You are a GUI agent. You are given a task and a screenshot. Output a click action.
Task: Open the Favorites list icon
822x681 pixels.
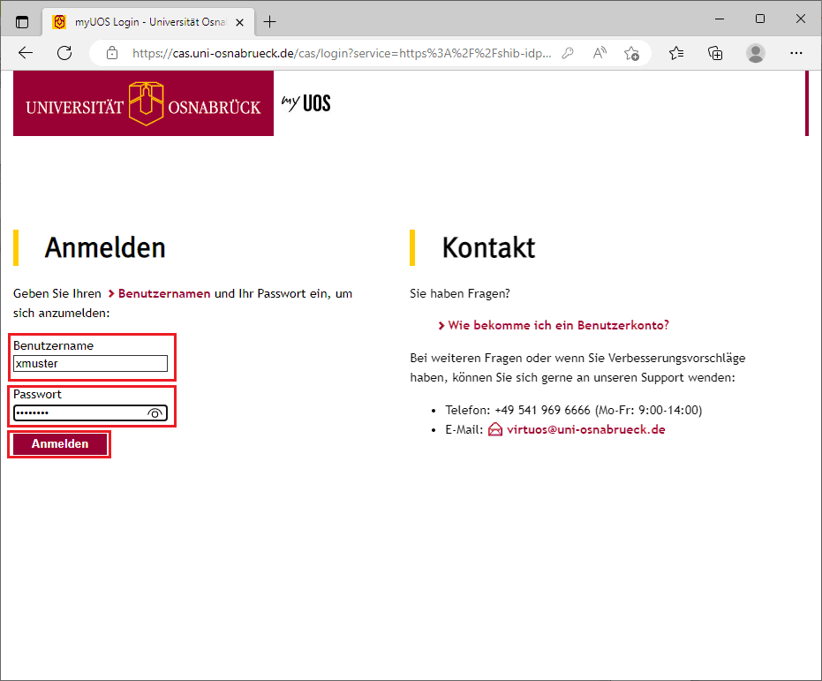click(676, 53)
